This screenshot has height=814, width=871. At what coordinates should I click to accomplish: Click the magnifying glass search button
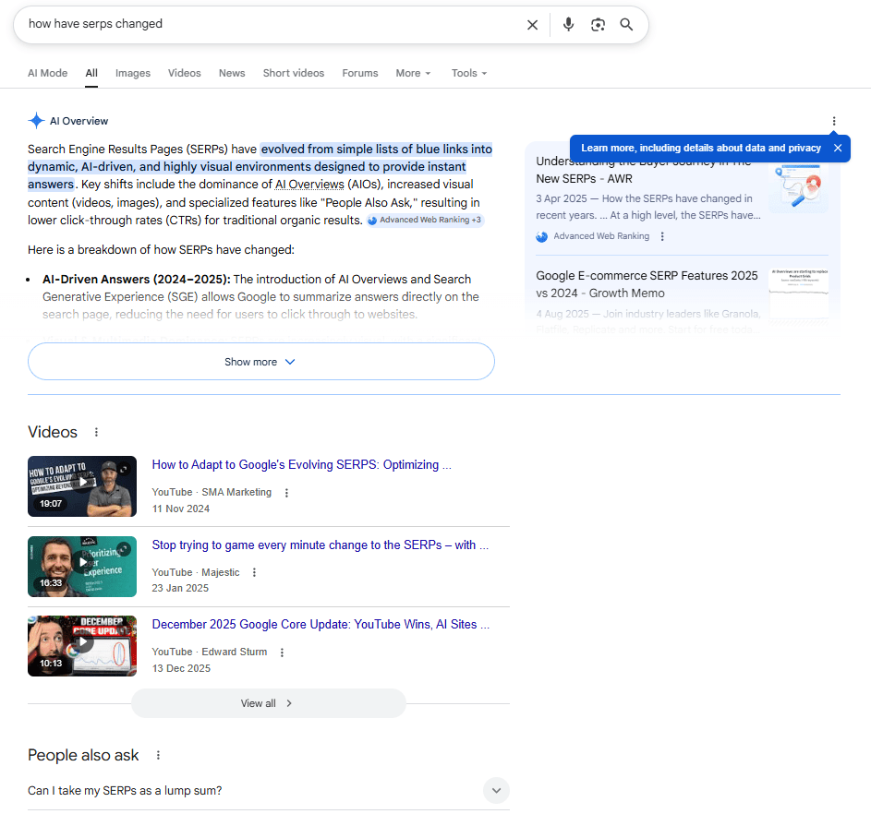(626, 25)
